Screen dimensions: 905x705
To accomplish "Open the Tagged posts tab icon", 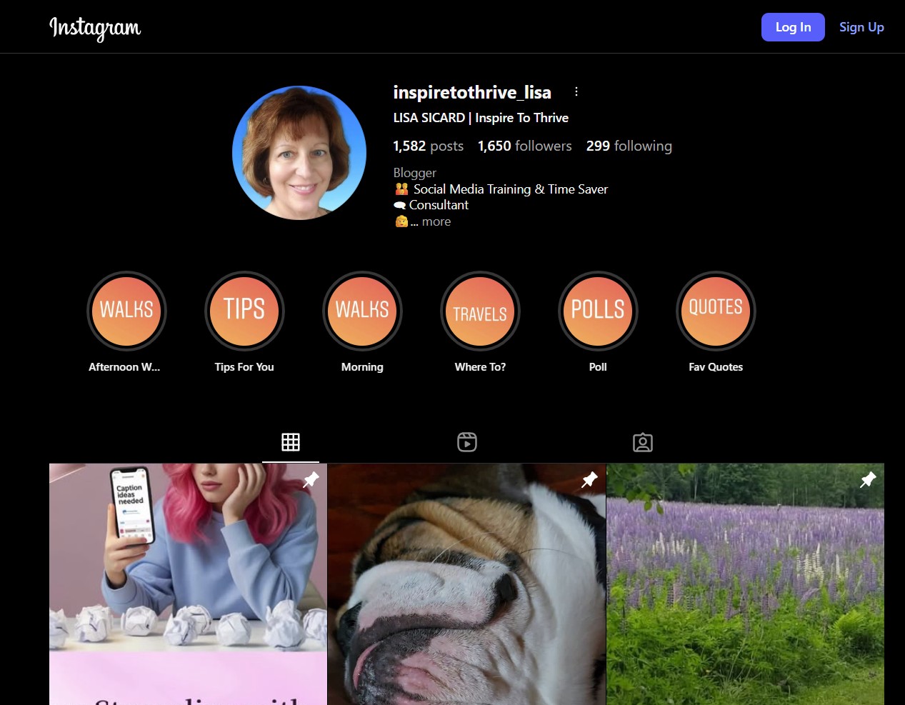I will tap(642, 442).
